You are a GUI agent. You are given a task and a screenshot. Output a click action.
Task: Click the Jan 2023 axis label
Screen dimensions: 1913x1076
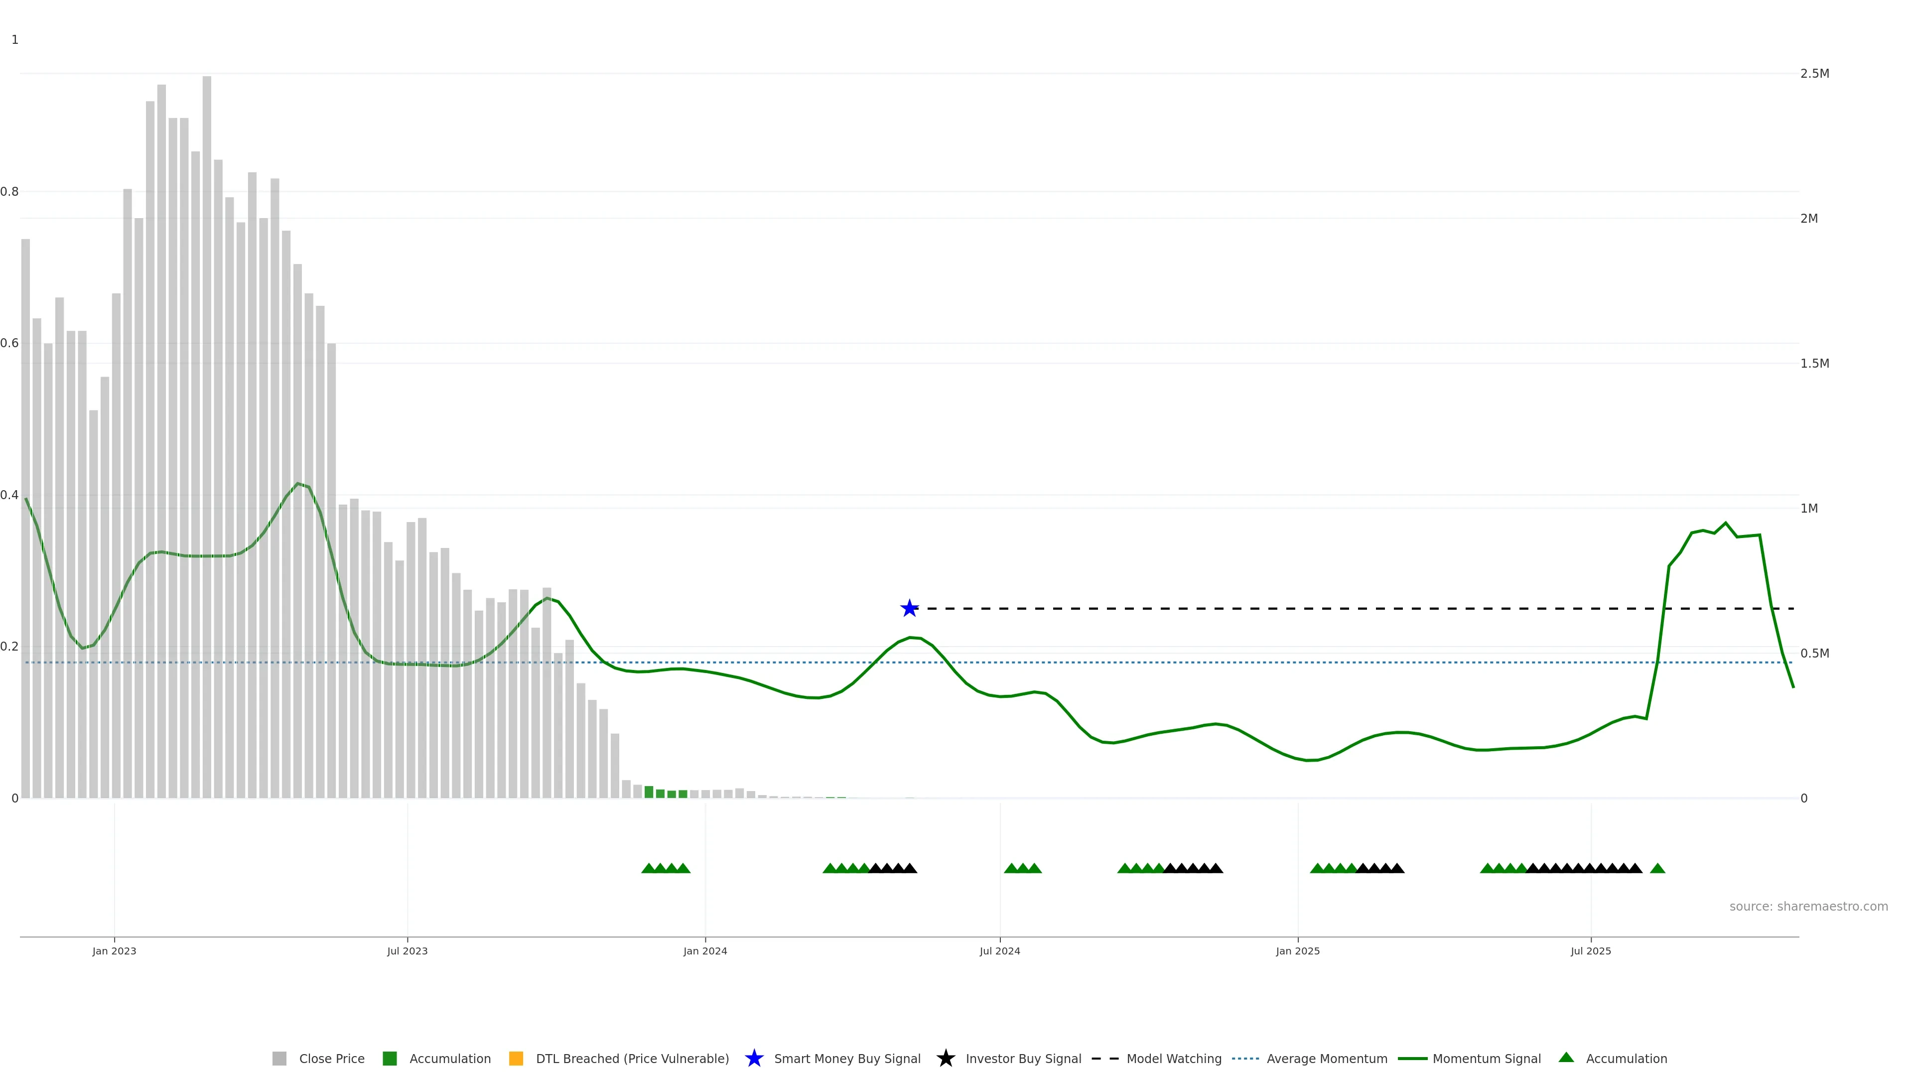[115, 950]
